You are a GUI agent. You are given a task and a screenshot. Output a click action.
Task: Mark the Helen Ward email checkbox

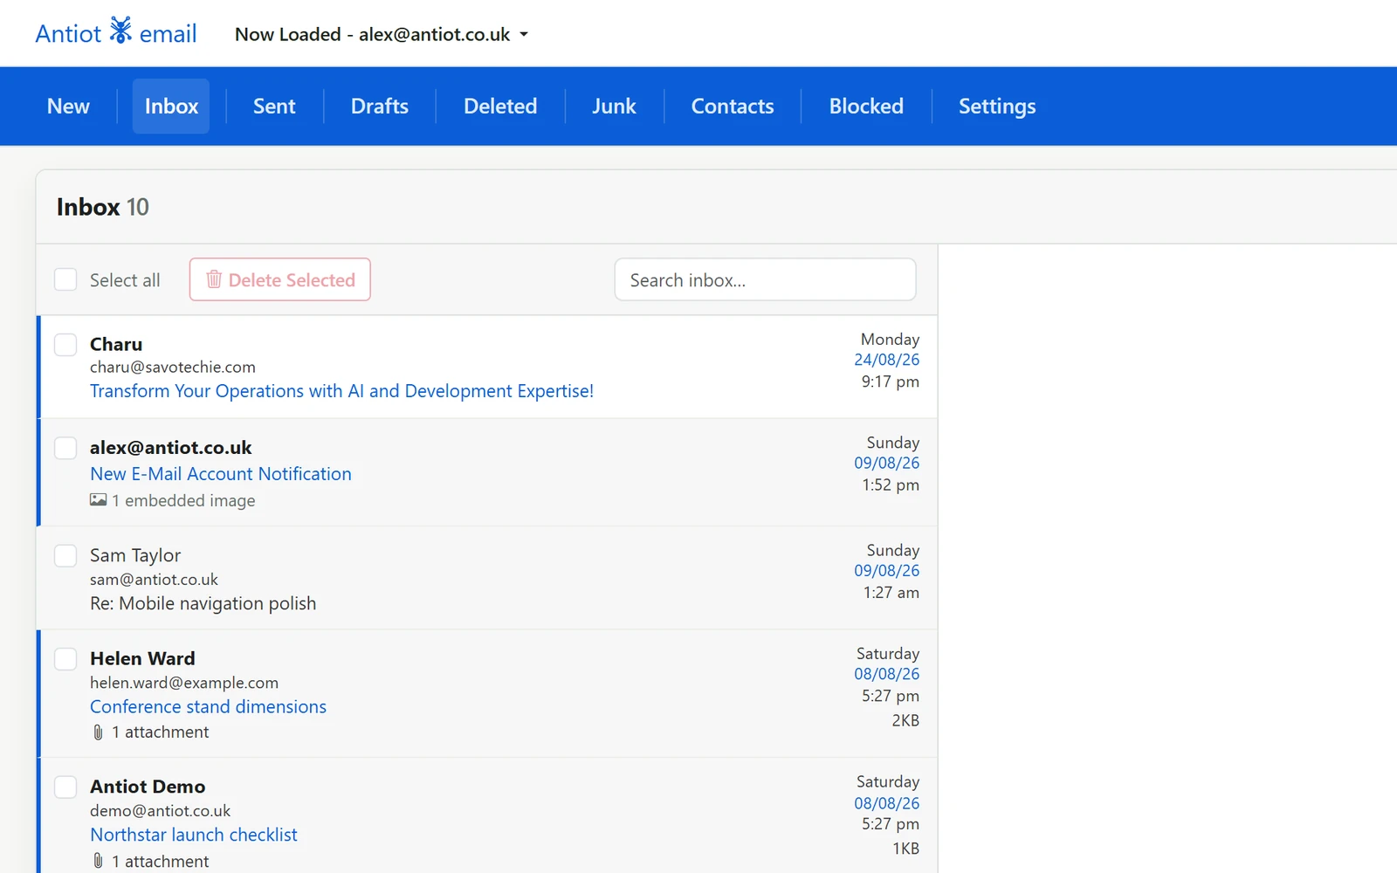[x=65, y=658]
